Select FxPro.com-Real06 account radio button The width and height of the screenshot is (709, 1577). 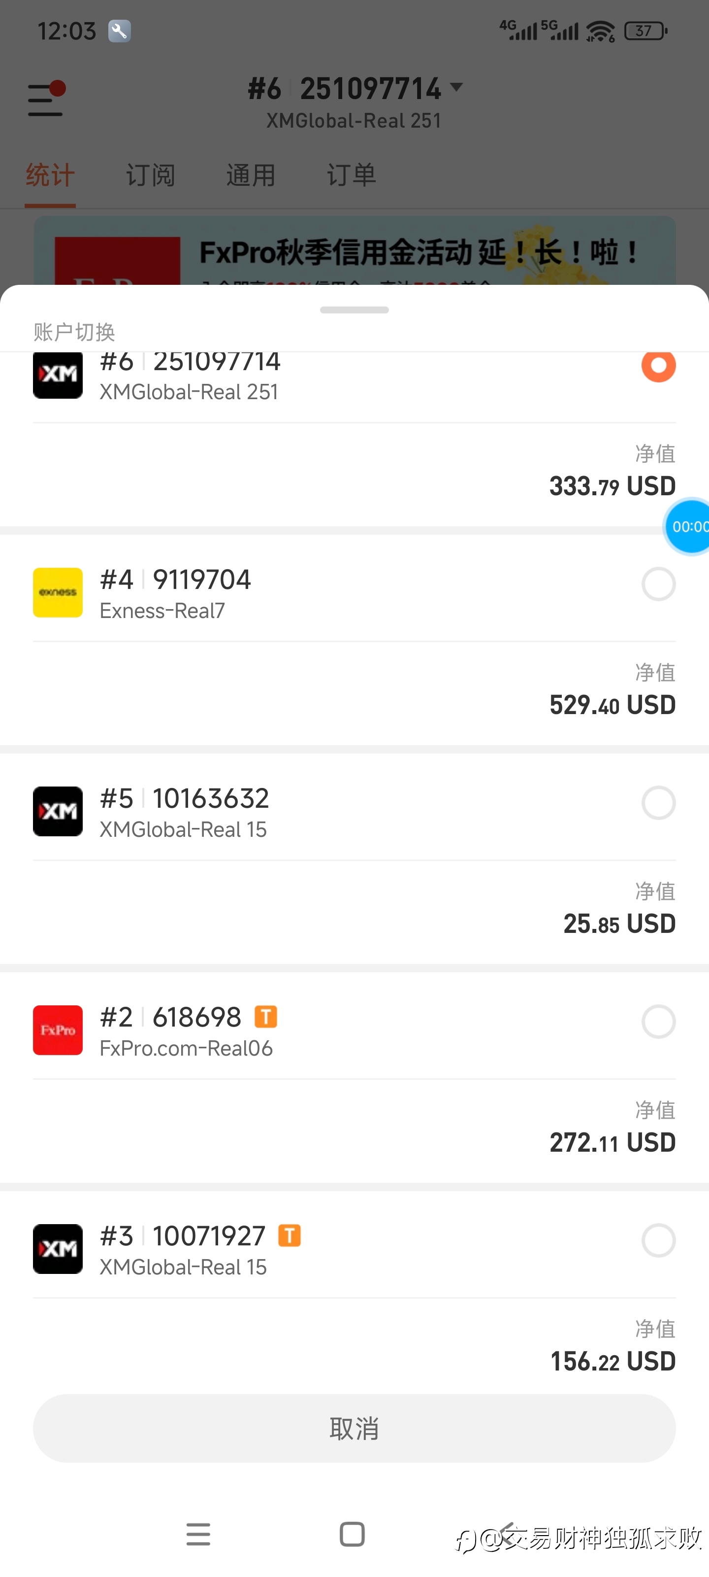coord(658,1022)
